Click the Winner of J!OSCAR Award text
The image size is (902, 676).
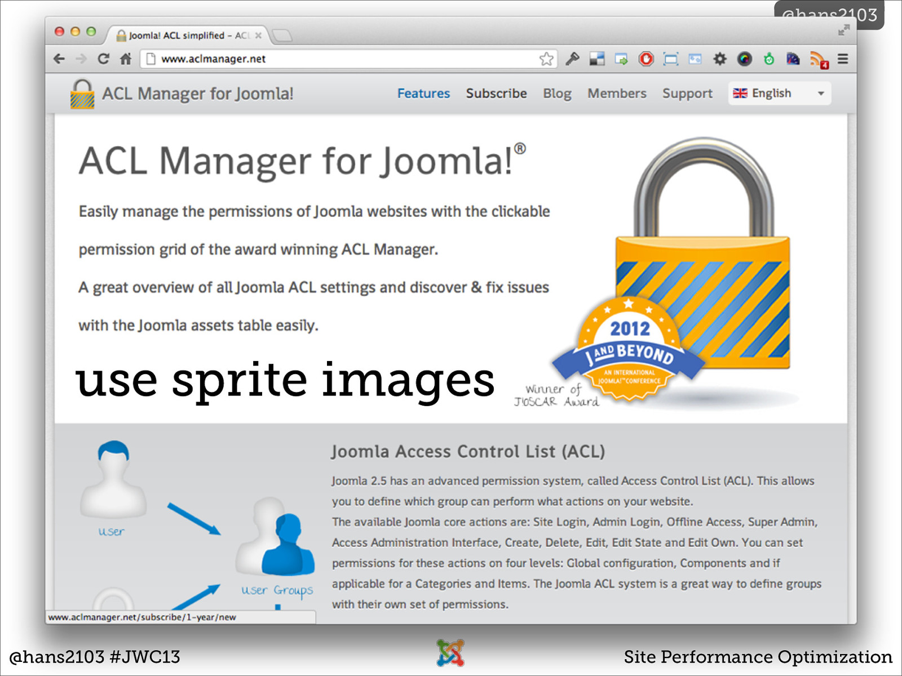(x=556, y=395)
